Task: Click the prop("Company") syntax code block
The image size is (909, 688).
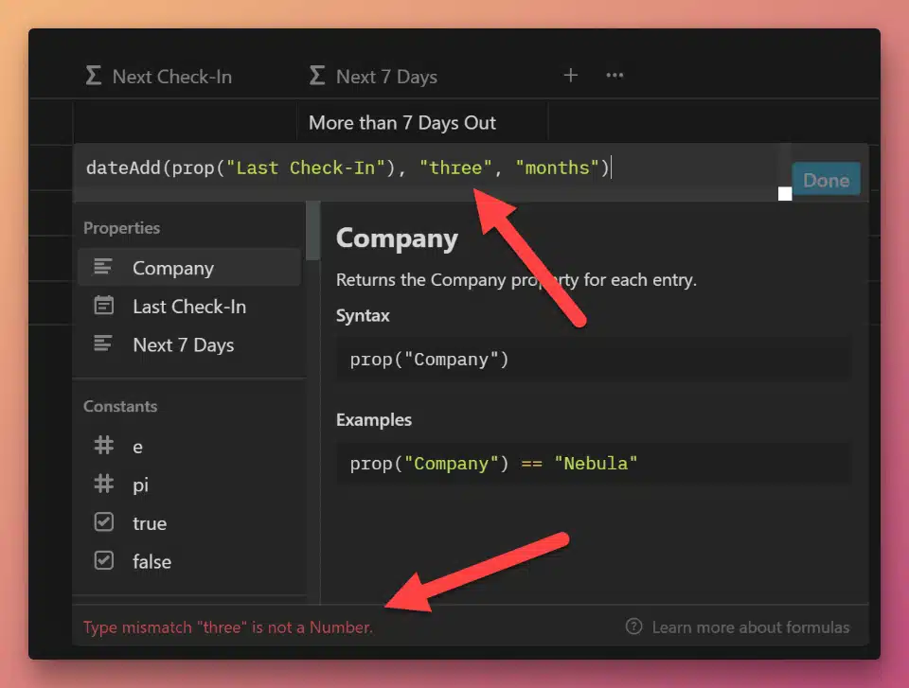Action: pyautogui.click(x=594, y=360)
